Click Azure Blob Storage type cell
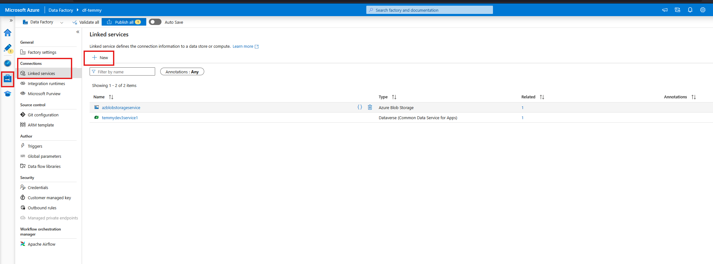The width and height of the screenshot is (713, 264). [x=396, y=108]
